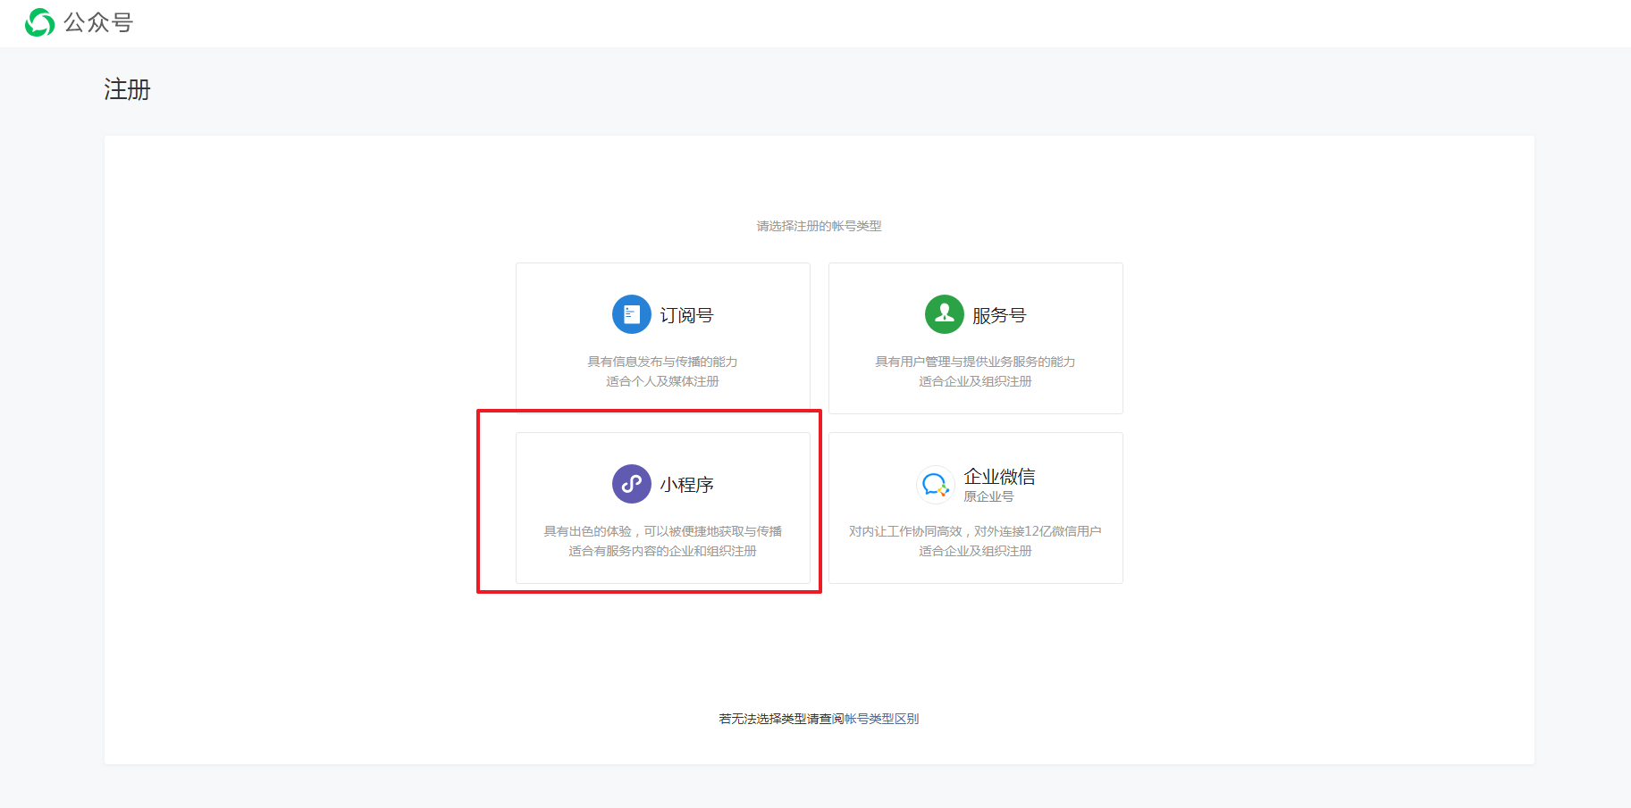Screen dimensions: 1631x808
Task: Choose the 服务号 account type title
Action: click(999, 315)
